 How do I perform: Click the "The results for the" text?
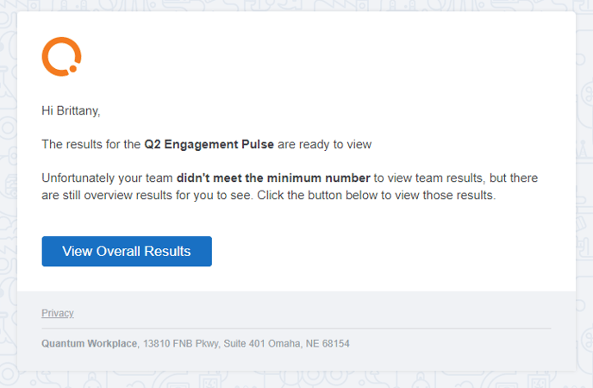coord(91,145)
